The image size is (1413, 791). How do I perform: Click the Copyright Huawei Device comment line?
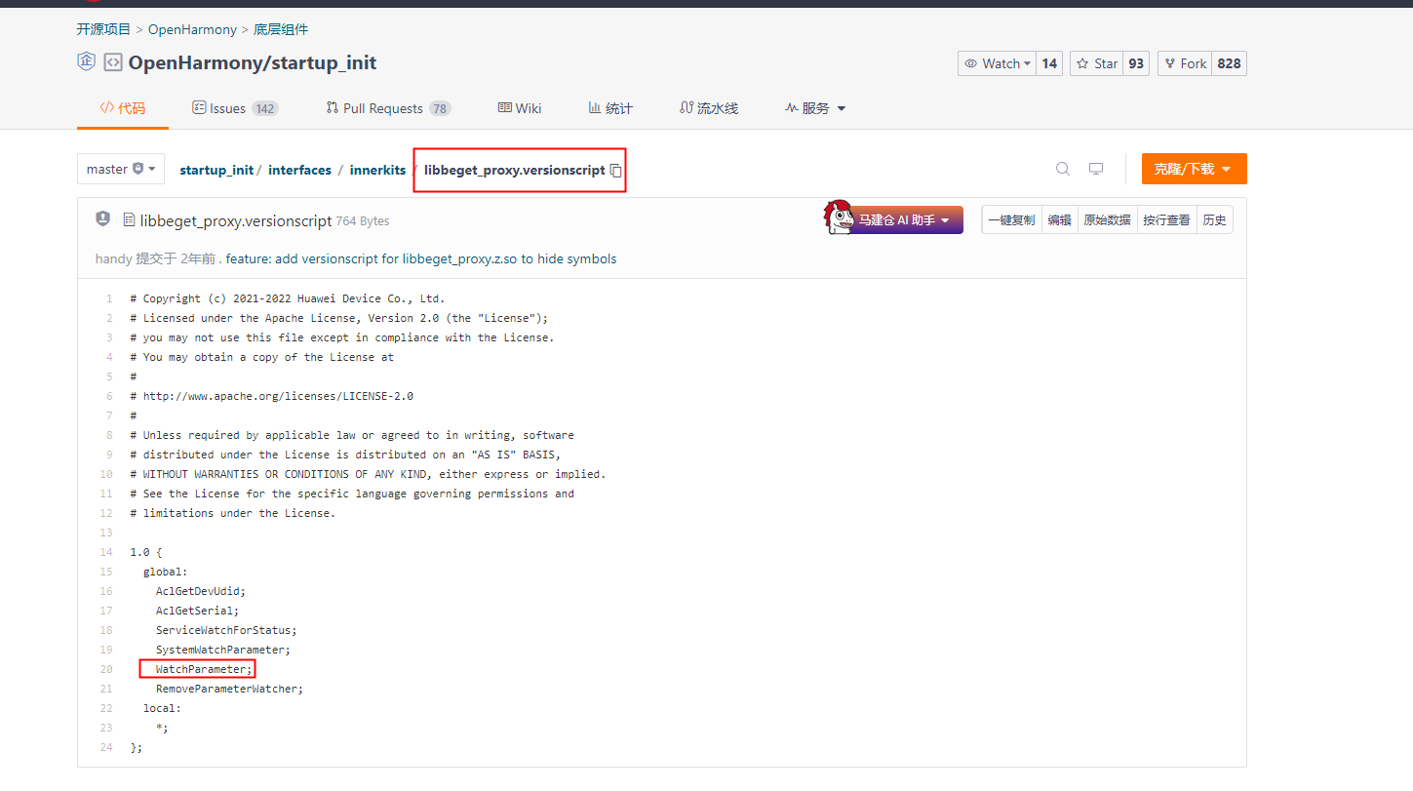coord(287,298)
